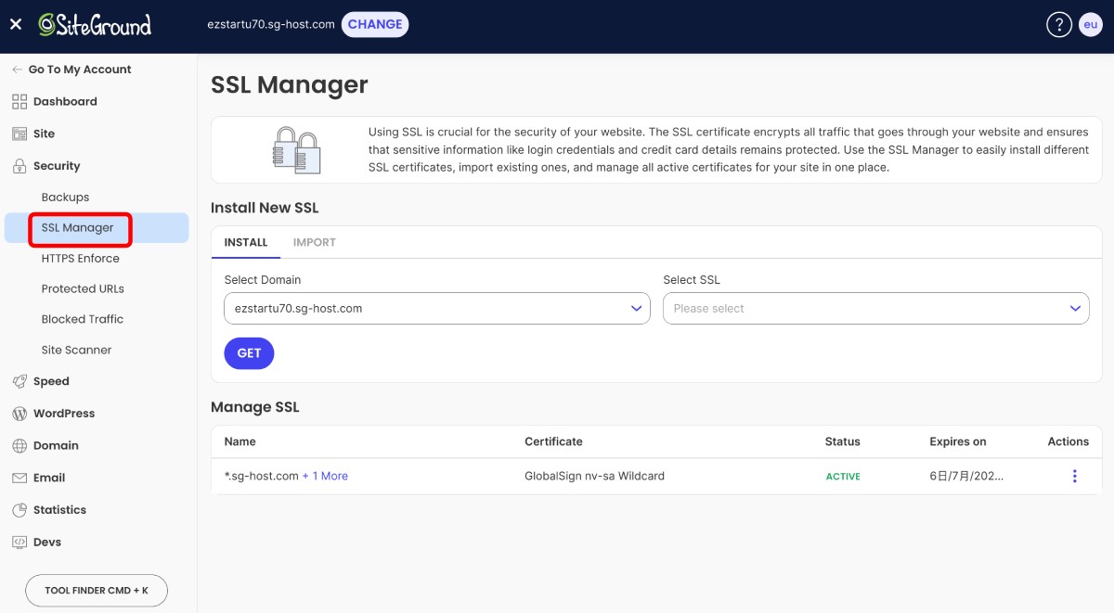Click the + 1 More link
Viewport: 1114px width, 613px height.
(325, 476)
